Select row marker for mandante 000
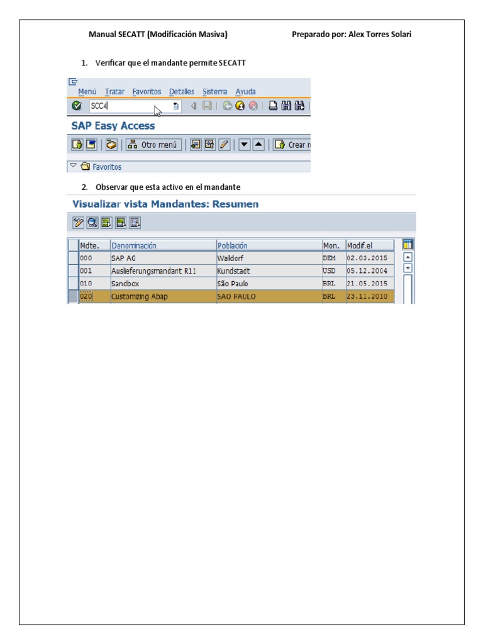The image size is (483, 644). pyautogui.click(x=73, y=258)
